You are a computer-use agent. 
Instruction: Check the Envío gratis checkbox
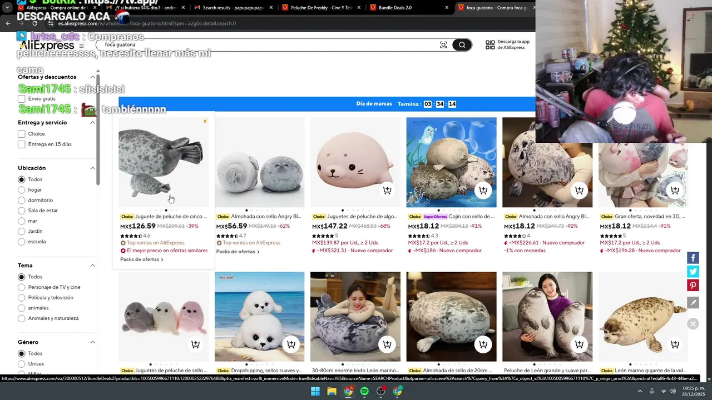coord(21,99)
